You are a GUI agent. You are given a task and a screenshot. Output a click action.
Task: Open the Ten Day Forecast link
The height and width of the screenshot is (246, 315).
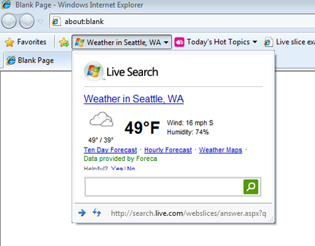110,150
